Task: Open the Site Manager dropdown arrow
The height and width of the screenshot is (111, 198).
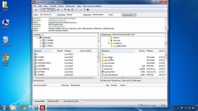Action: click(38, 10)
